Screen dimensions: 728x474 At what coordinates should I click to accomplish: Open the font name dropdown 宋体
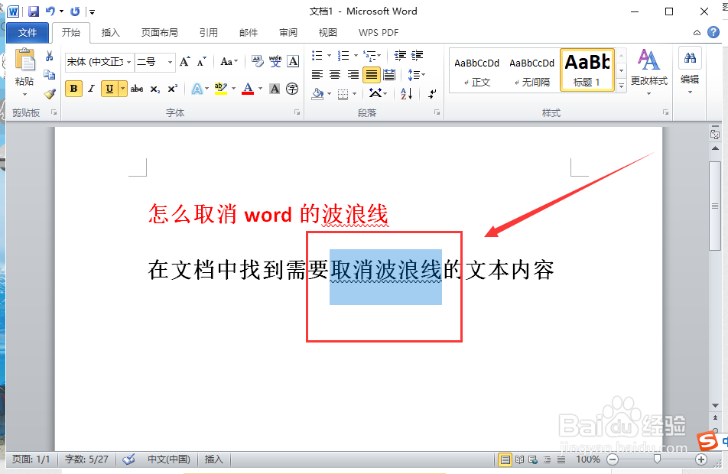(128, 62)
